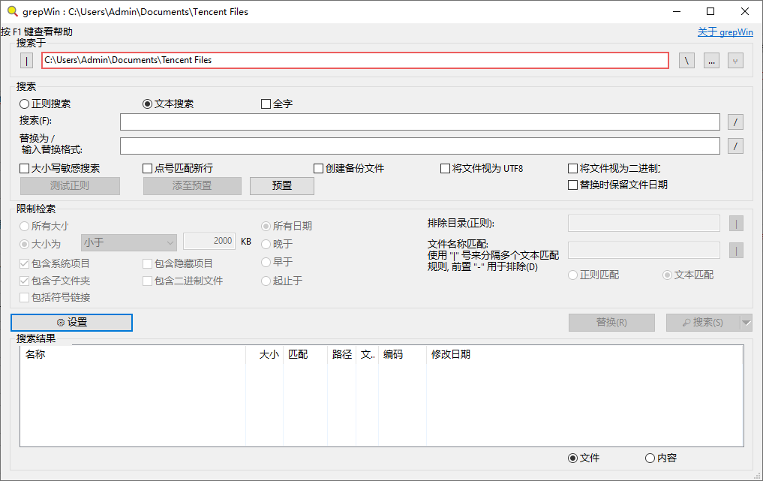Image resolution: width=763 pixels, height=481 pixels.
Task: Click slash button next to 替换为 field
Action: click(736, 146)
